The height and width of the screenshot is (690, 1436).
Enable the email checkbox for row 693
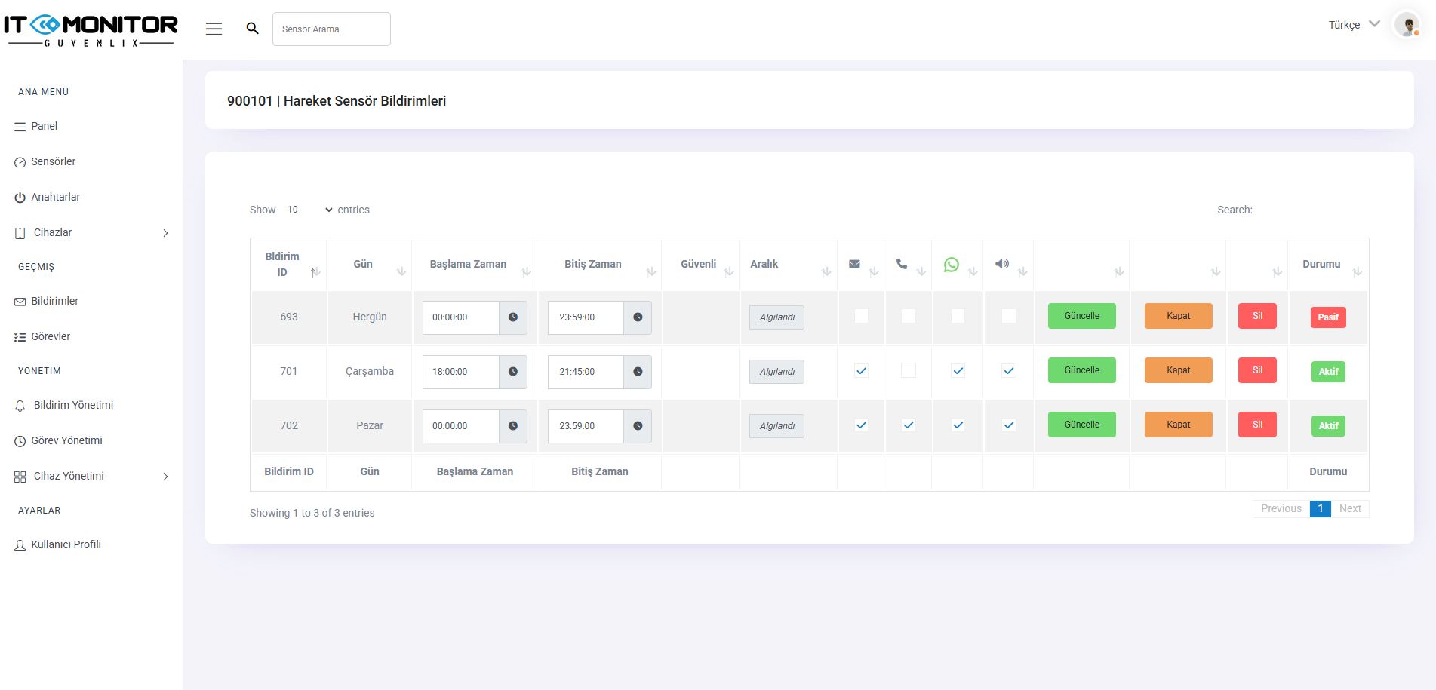click(x=861, y=317)
